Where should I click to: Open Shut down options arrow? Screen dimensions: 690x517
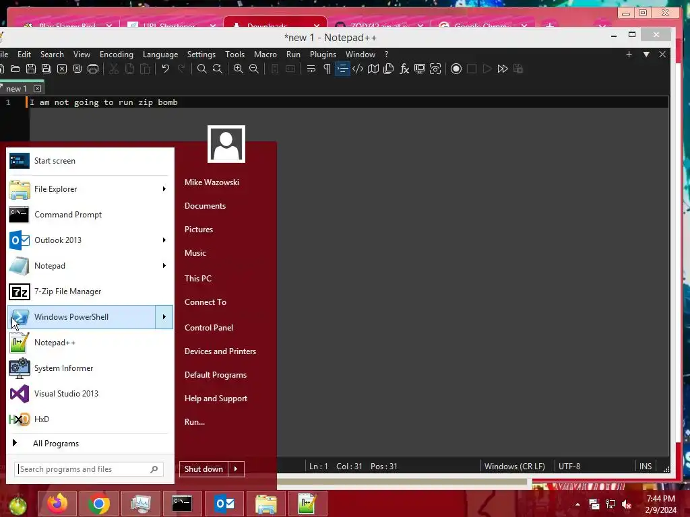click(236, 469)
